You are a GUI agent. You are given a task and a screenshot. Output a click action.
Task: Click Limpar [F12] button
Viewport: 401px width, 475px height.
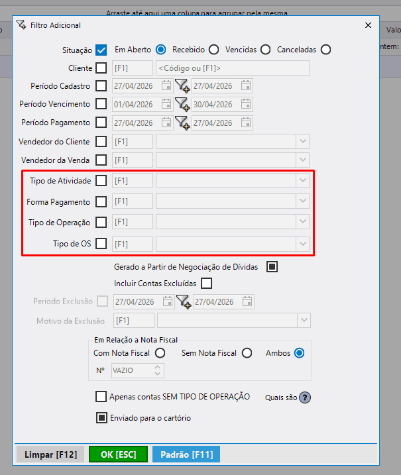(50, 454)
